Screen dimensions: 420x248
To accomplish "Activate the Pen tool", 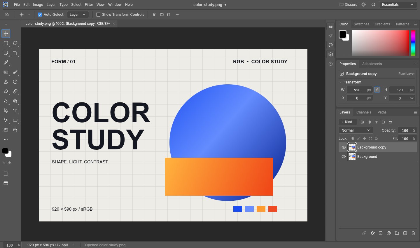I will pos(6,111).
